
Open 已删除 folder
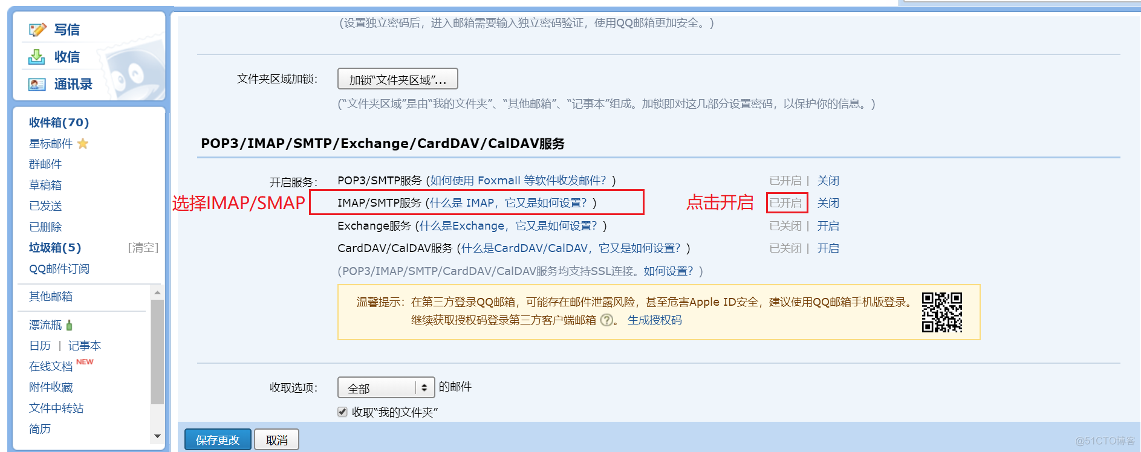(x=45, y=227)
